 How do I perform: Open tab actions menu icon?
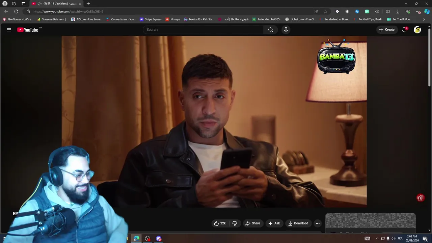[x=23, y=4]
